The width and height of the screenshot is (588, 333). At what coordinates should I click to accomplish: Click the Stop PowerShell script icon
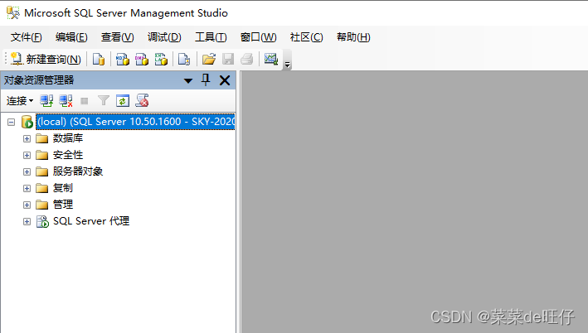[x=142, y=100]
